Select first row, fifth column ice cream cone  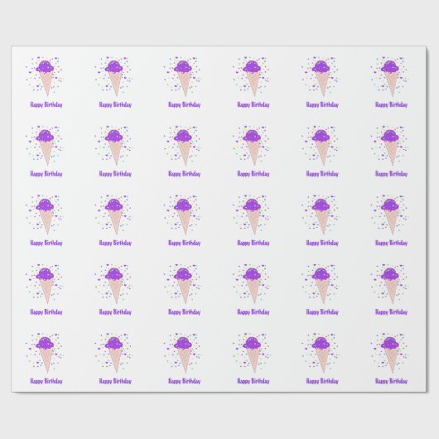tap(321, 78)
